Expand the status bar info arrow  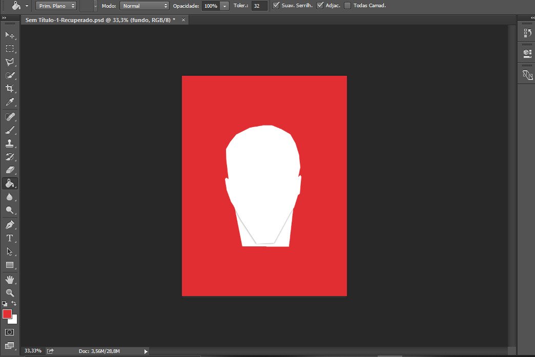tap(146, 351)
